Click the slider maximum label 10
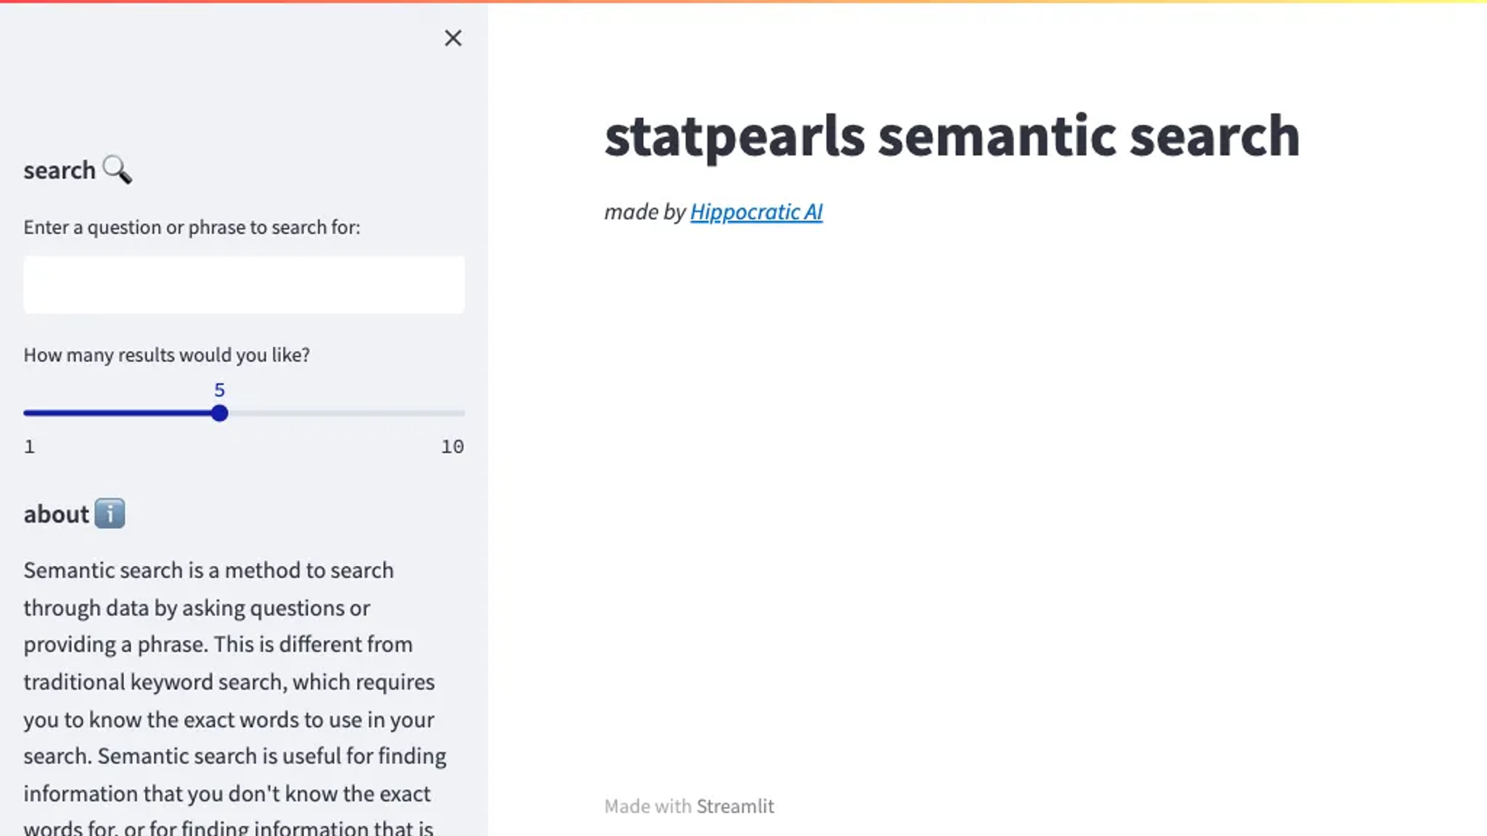Viewport: 1487px width, 836px height. click(x=453, y=447)
